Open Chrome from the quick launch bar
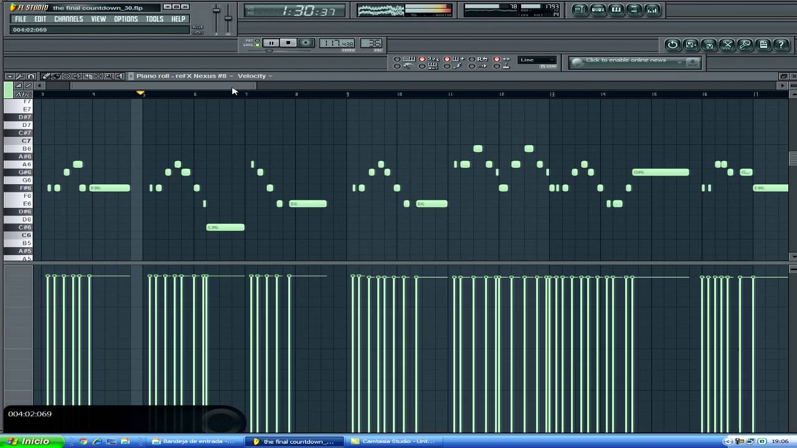The image size is (797, 448). [83, 441]
